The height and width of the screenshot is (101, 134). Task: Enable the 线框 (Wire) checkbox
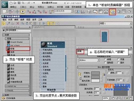click(105, 59)
